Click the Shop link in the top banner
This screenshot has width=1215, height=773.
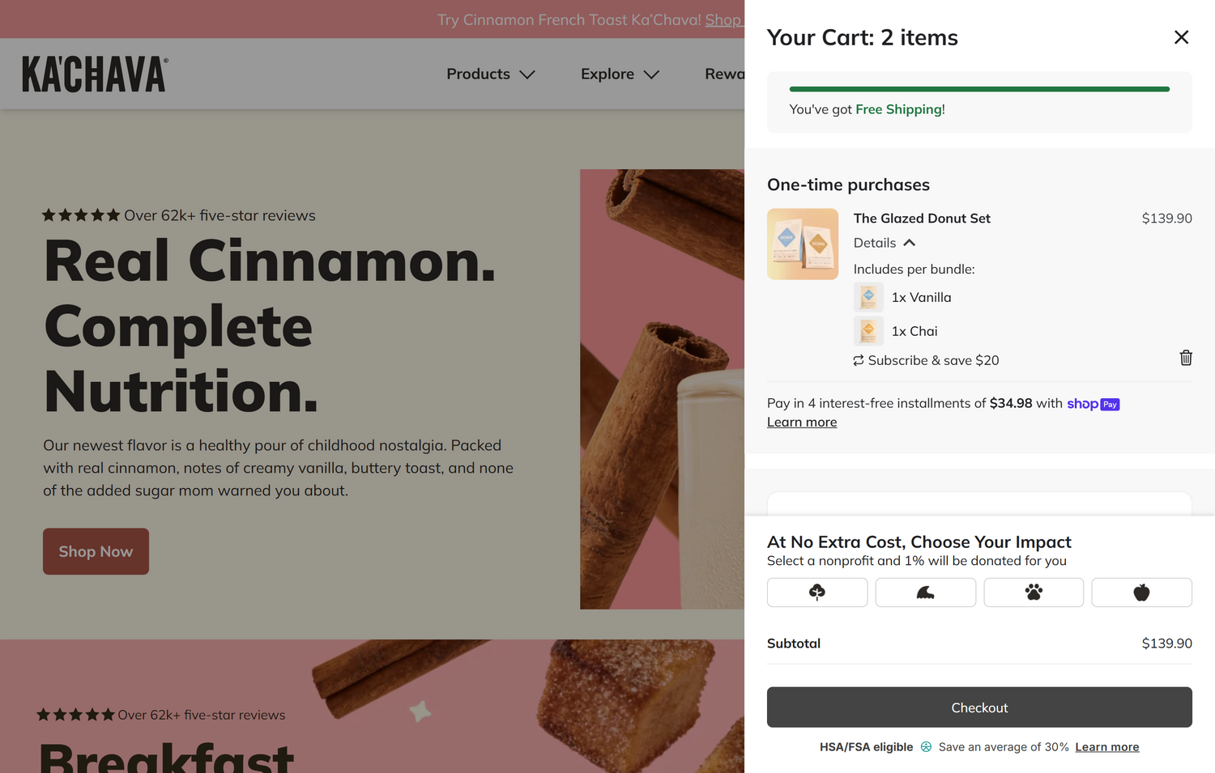(723, 19)
